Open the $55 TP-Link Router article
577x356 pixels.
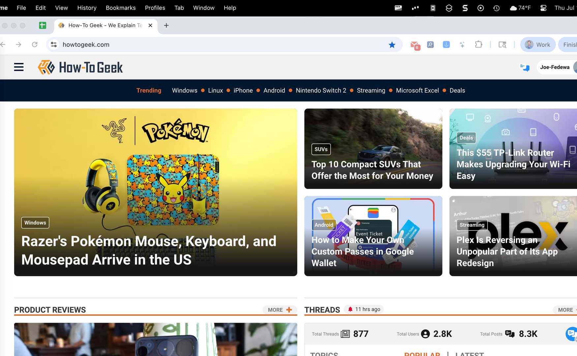pyautogui.click(x=513, y=164)
